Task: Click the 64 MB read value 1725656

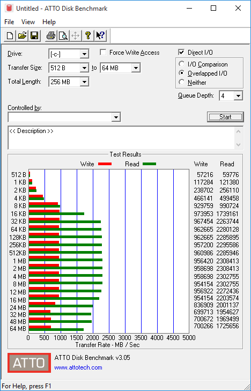Action: pyautogui.click(x=227, y=326)
